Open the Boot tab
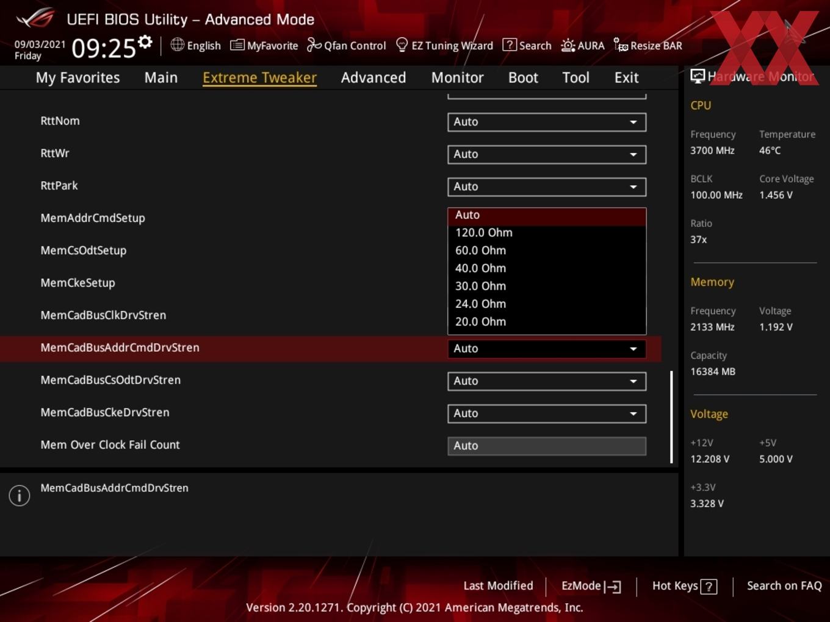The image size is (830, 622). [x=523, y=77]
